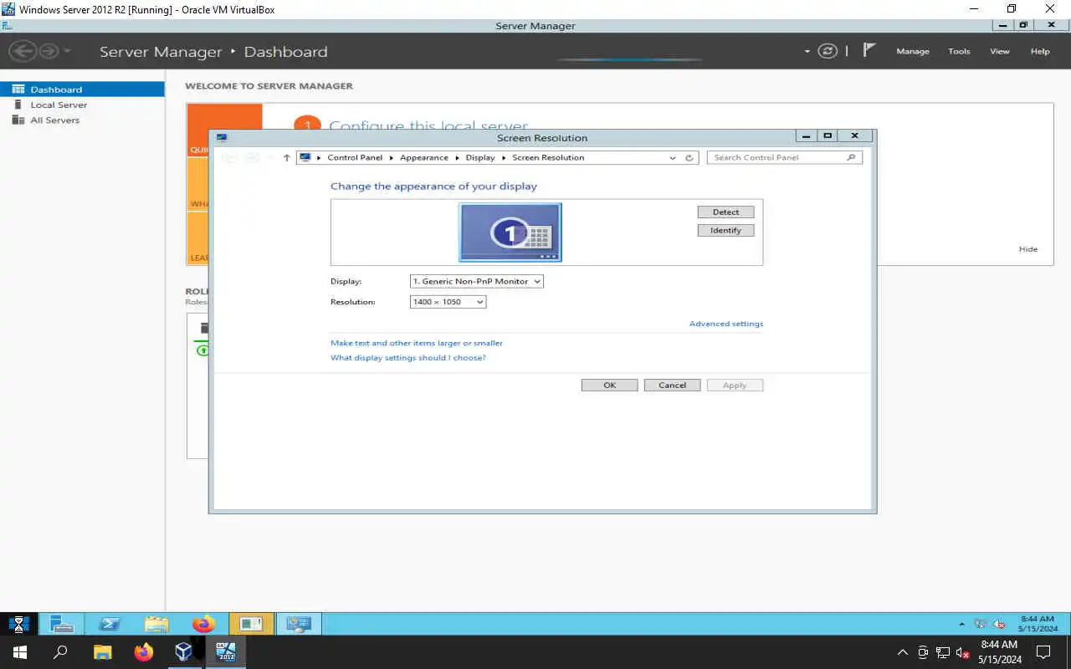Click the guest taskbar clock
Viewport: 1071px width, 669px height.
point(1038,624)
